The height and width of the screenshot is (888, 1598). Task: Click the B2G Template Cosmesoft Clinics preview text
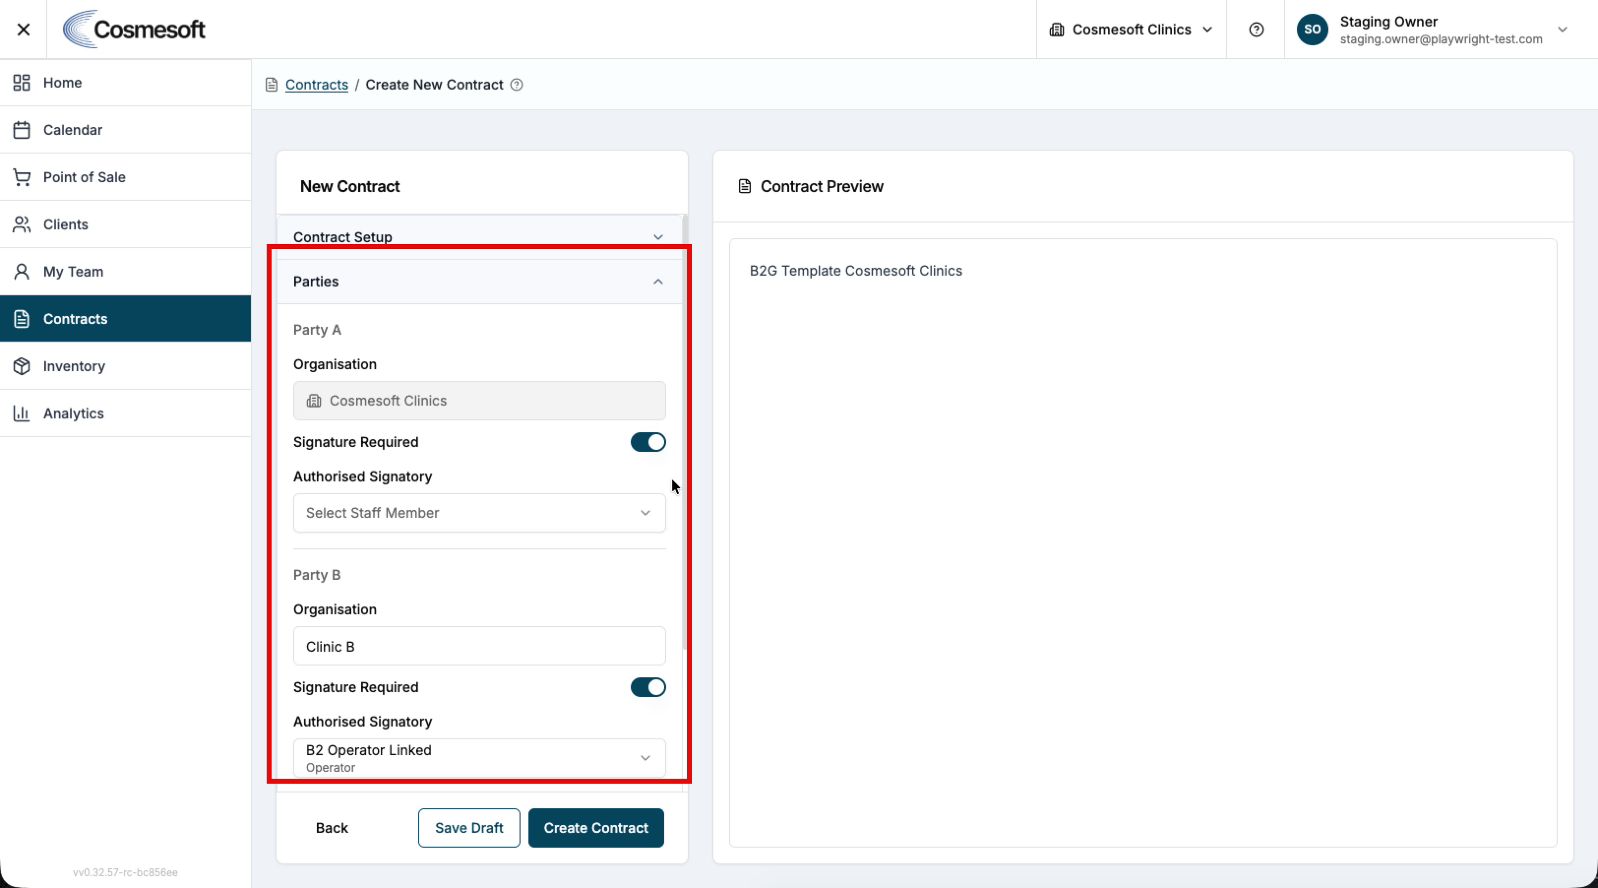pos(856,271)
